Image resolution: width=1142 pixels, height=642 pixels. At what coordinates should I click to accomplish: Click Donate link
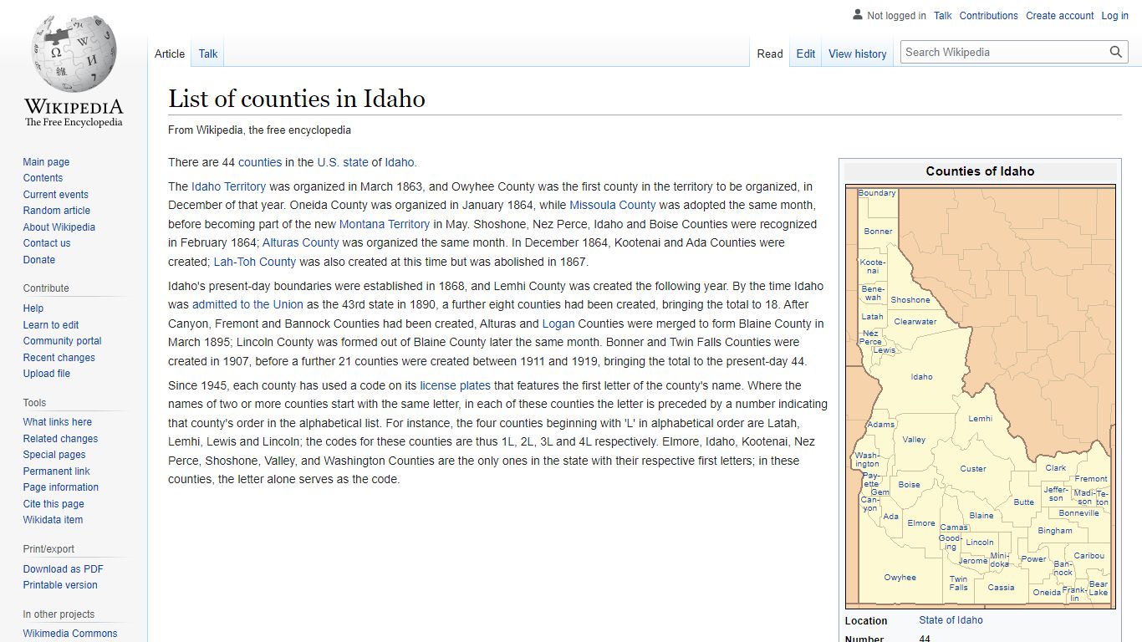coord(39,260)
